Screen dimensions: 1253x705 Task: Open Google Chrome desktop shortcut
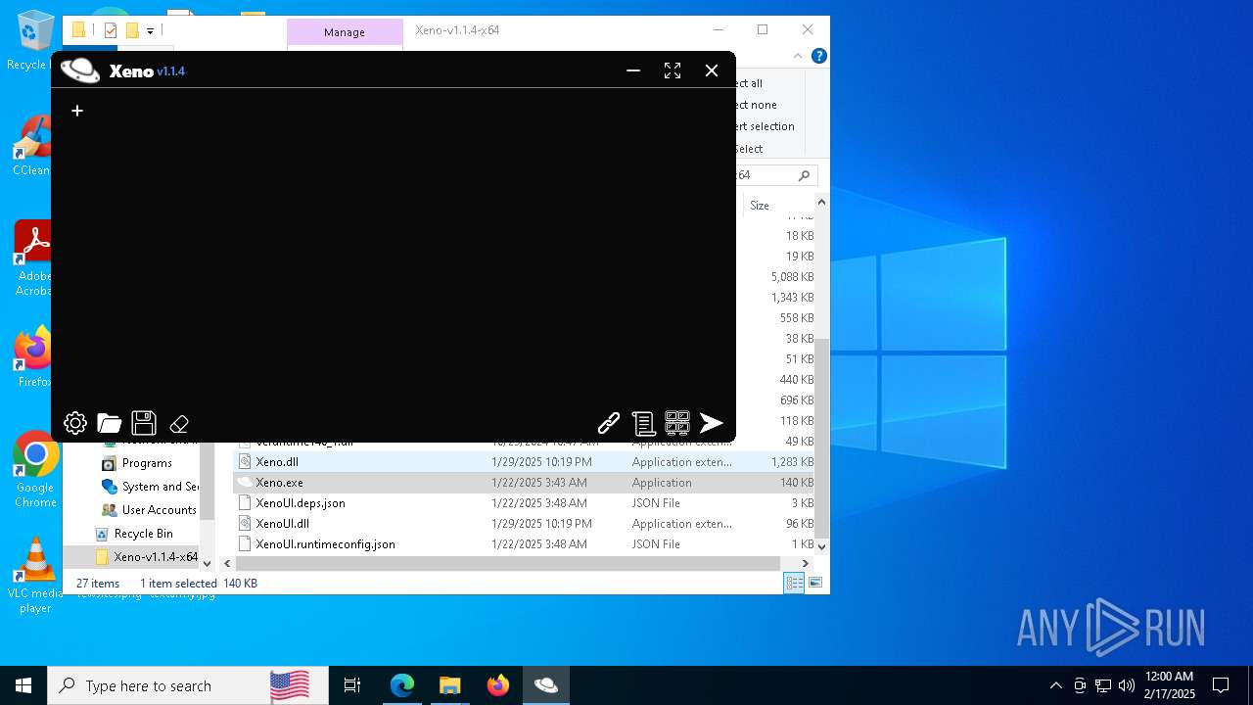coord(35,469)
